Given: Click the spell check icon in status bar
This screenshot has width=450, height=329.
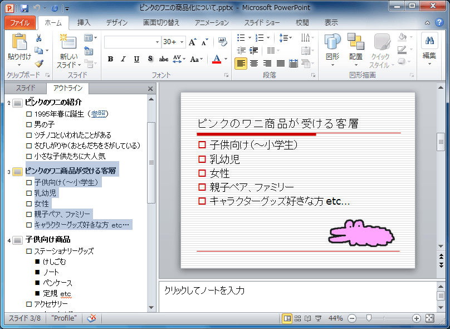Looking at the screenshot, I should tap(91, 318).
